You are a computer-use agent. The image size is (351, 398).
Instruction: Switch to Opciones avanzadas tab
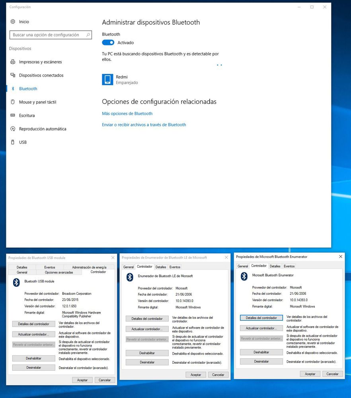point(59,273)
